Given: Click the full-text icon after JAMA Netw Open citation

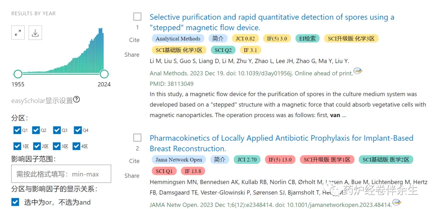Looking at the screenshot, I should tap(396, 202).
